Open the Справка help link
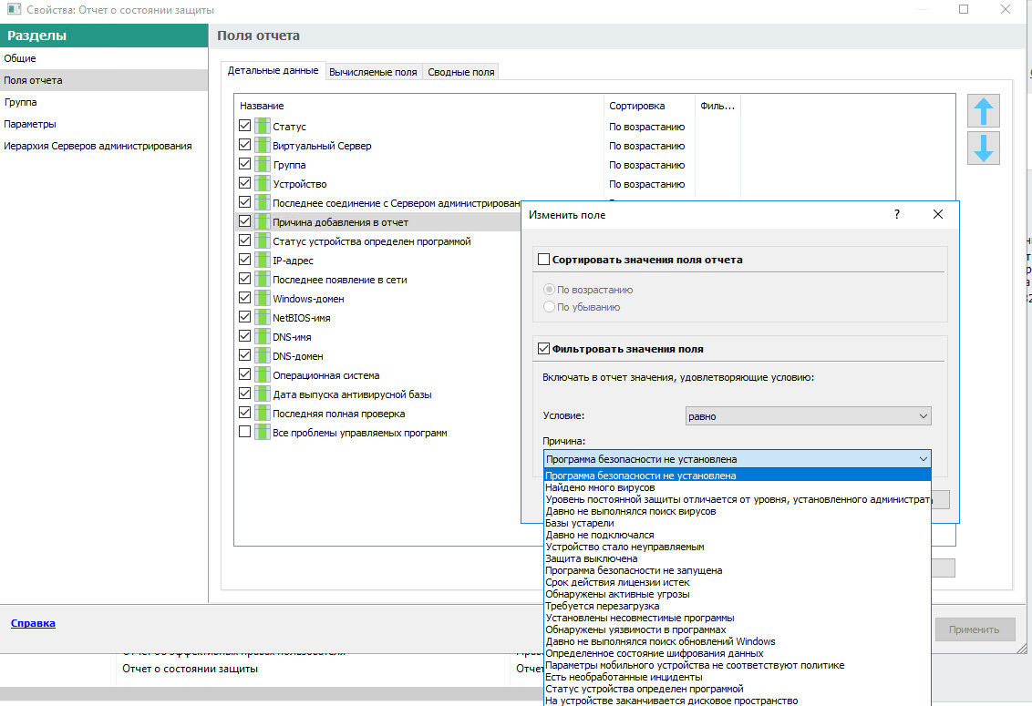 tap(33, 623)
